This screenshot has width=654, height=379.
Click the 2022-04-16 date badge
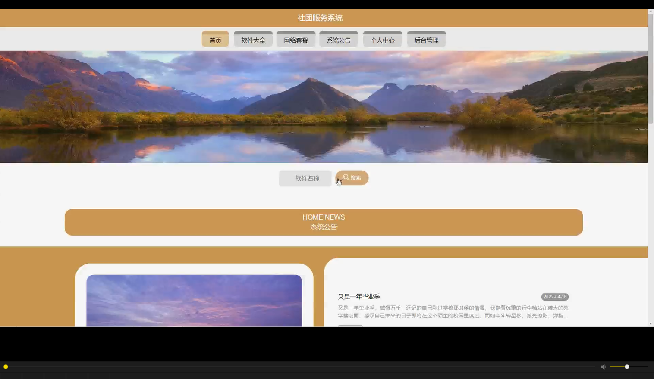click(x=555, y=297)
